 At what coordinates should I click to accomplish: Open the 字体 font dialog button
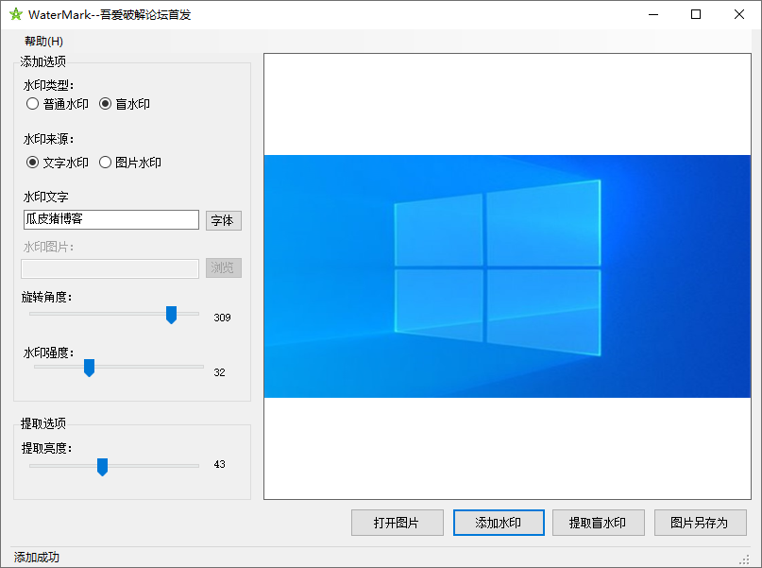[224, 220]
